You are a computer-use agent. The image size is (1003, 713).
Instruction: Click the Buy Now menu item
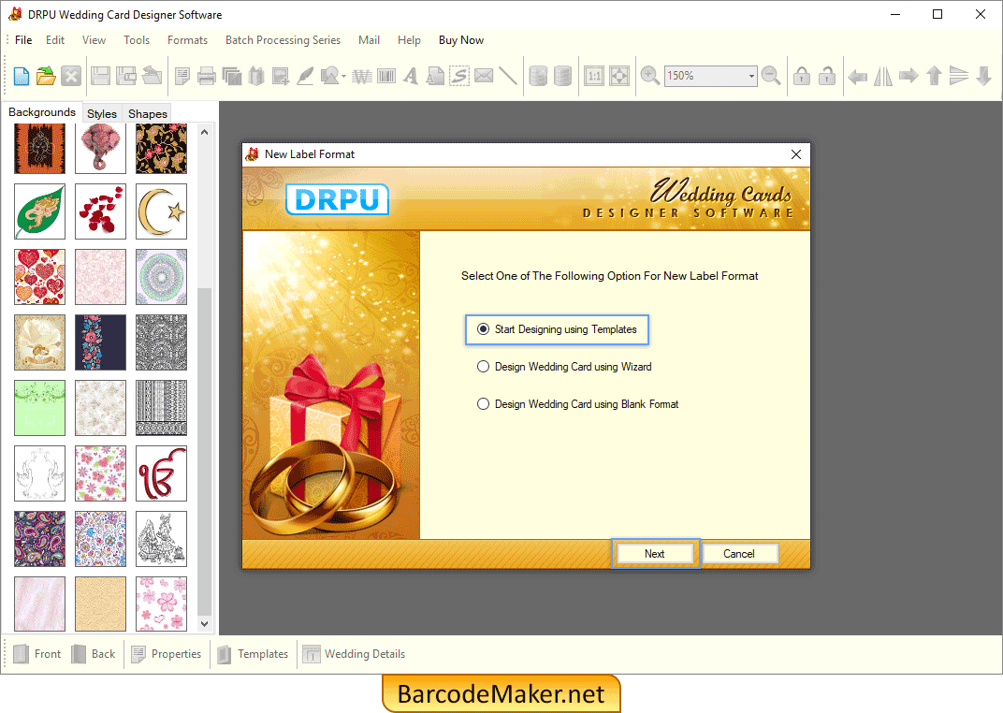461,40
